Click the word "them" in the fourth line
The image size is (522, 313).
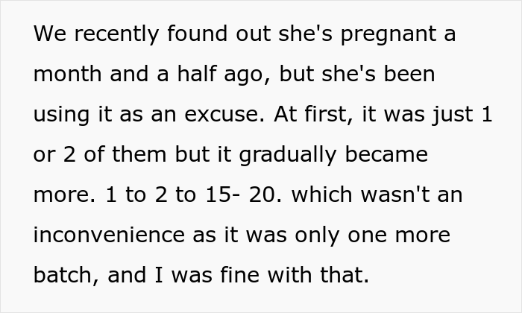pyautogui.click(x=163, y=155)
